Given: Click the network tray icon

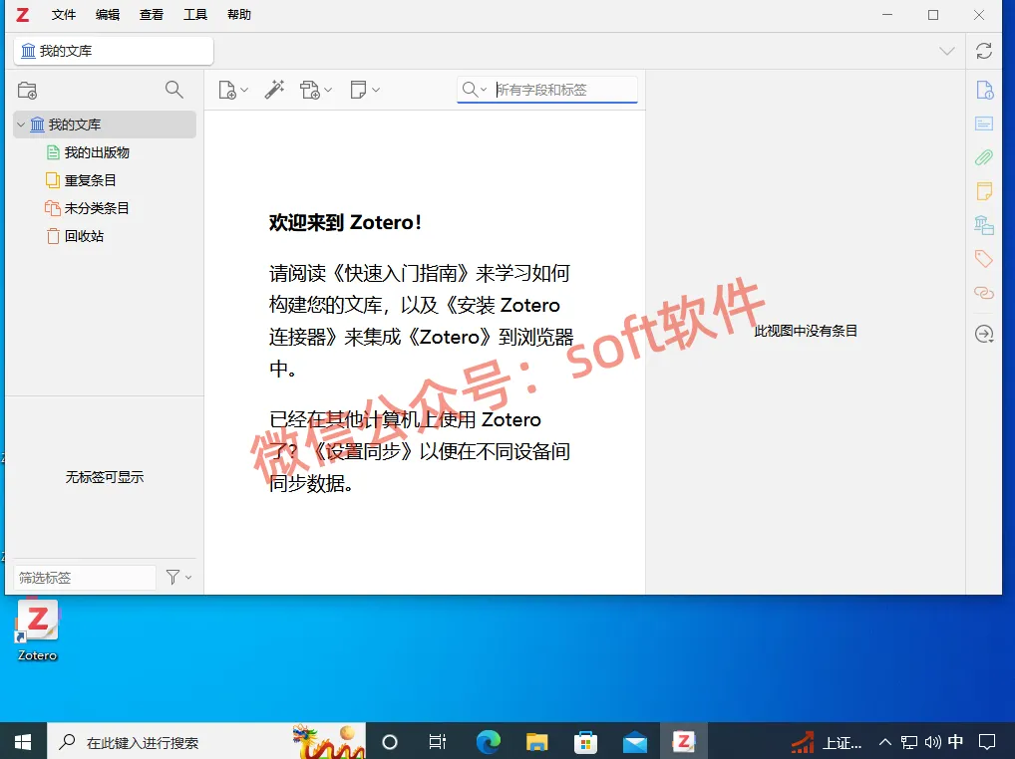Looking at the screenshot, I should 909,742.
